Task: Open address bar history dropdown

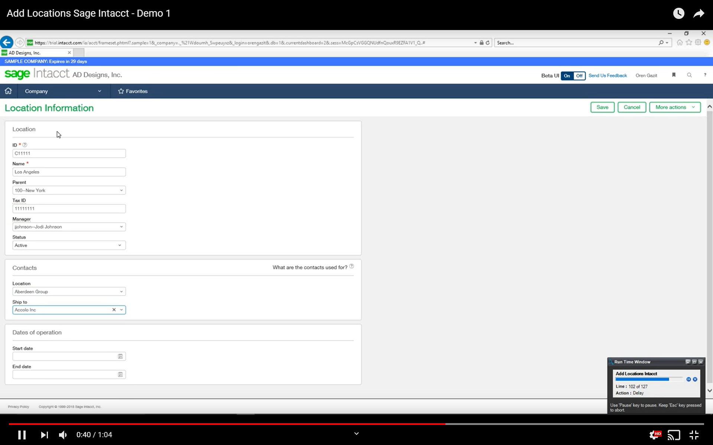Action: click(475, 43)
